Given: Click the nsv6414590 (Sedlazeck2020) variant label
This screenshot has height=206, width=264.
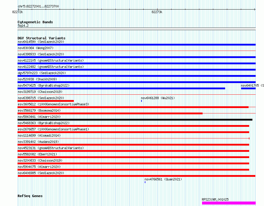Looking at the screenshot, I should pos(41,42).
